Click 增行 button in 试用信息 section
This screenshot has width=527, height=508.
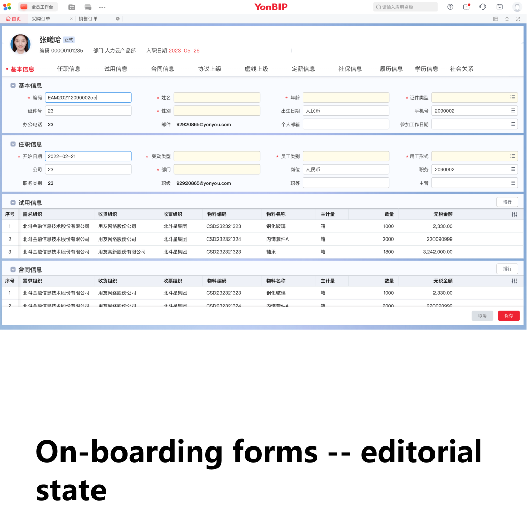pyautogui.click(x=507, y=202)
